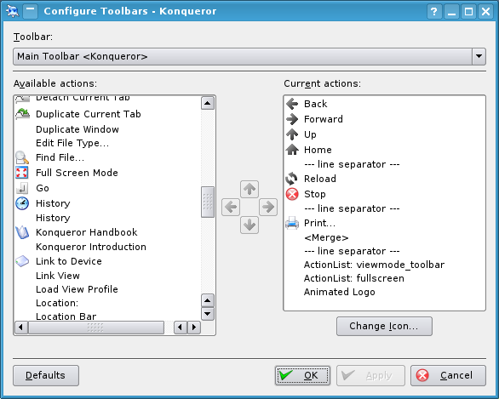
Task: Select the <Merge> entry
Action: 326,237
